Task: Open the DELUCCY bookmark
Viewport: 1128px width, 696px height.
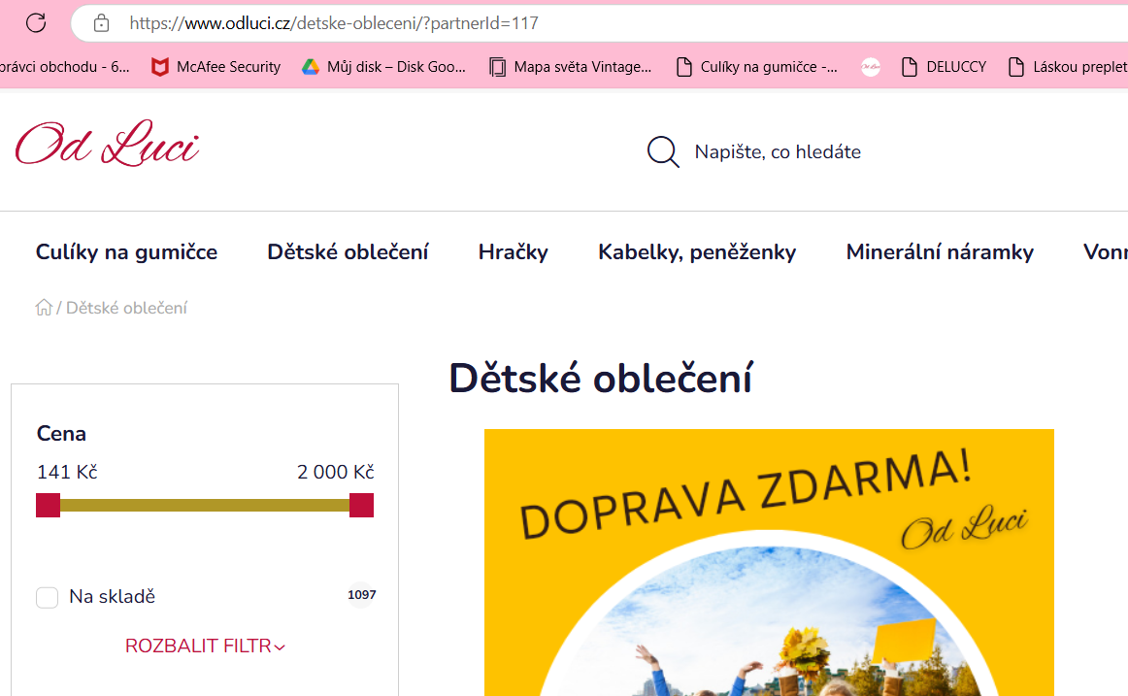Action: coord(944,67)
